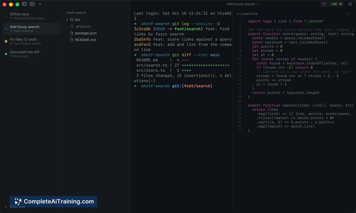Click the file icon next to README.md
The width and height of the screenshot is (356, 213).
[72, 40]
